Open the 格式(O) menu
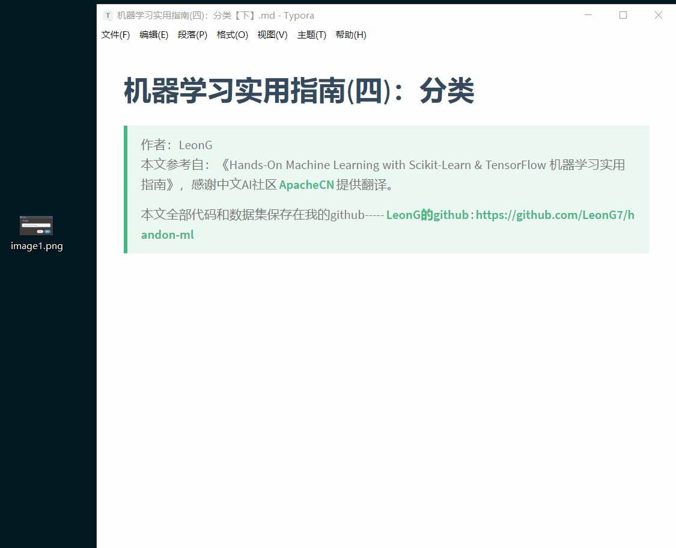The image size is (676, 548). click(232, 35)
